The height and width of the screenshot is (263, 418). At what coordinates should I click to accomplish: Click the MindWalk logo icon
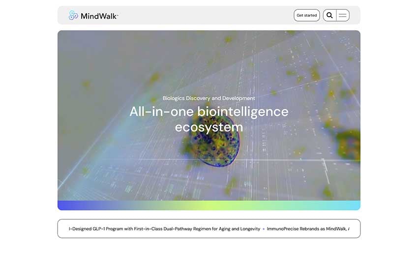click(x=73, y=15)
